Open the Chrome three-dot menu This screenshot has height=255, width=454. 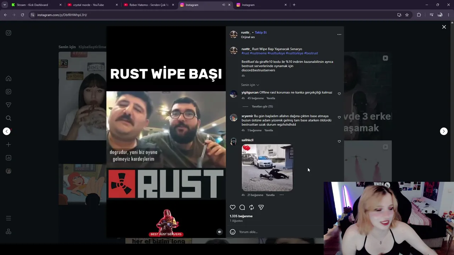tap(449, 15)
